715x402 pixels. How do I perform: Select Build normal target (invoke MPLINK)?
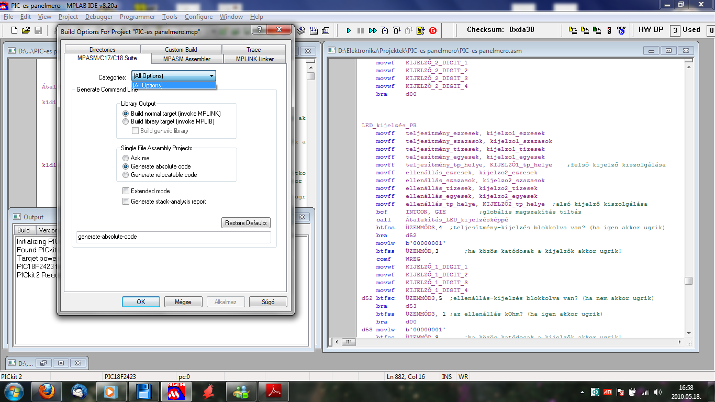coord(172,114)
